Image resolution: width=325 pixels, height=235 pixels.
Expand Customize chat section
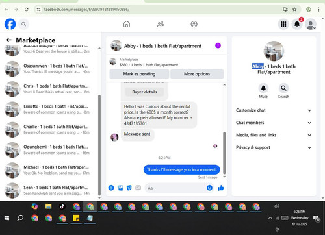click(x=274, y=110)
